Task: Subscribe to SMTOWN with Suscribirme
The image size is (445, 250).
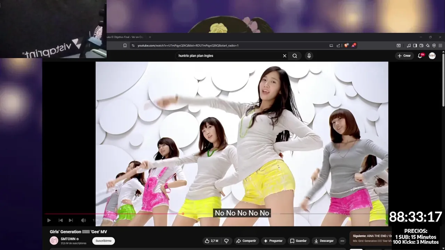Action: point(104,241)
